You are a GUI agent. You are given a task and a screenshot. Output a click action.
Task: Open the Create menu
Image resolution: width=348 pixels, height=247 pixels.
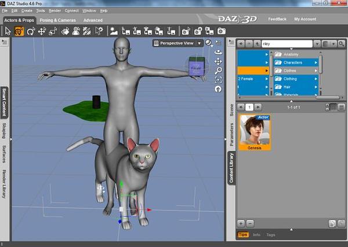pyautogui.click(x=27, y=10)
